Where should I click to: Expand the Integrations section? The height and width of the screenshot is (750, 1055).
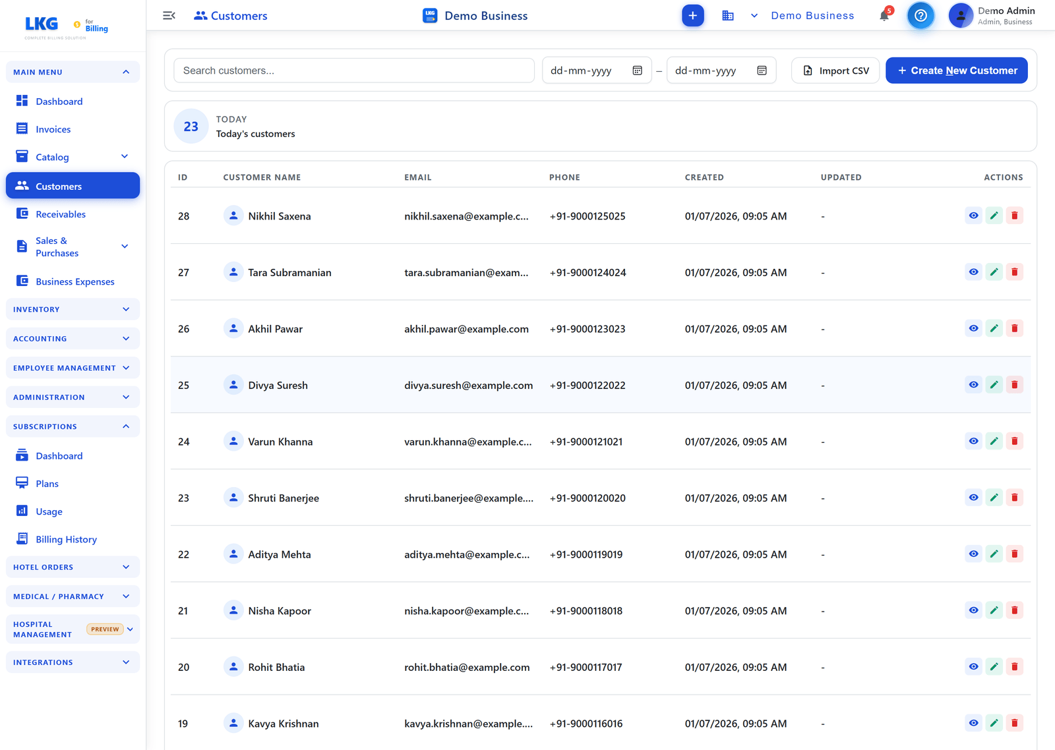click(73, 662)
